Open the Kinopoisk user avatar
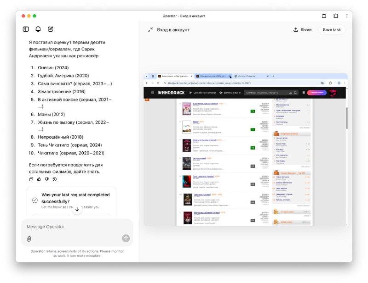368x283 pixels. pos(333,93)
